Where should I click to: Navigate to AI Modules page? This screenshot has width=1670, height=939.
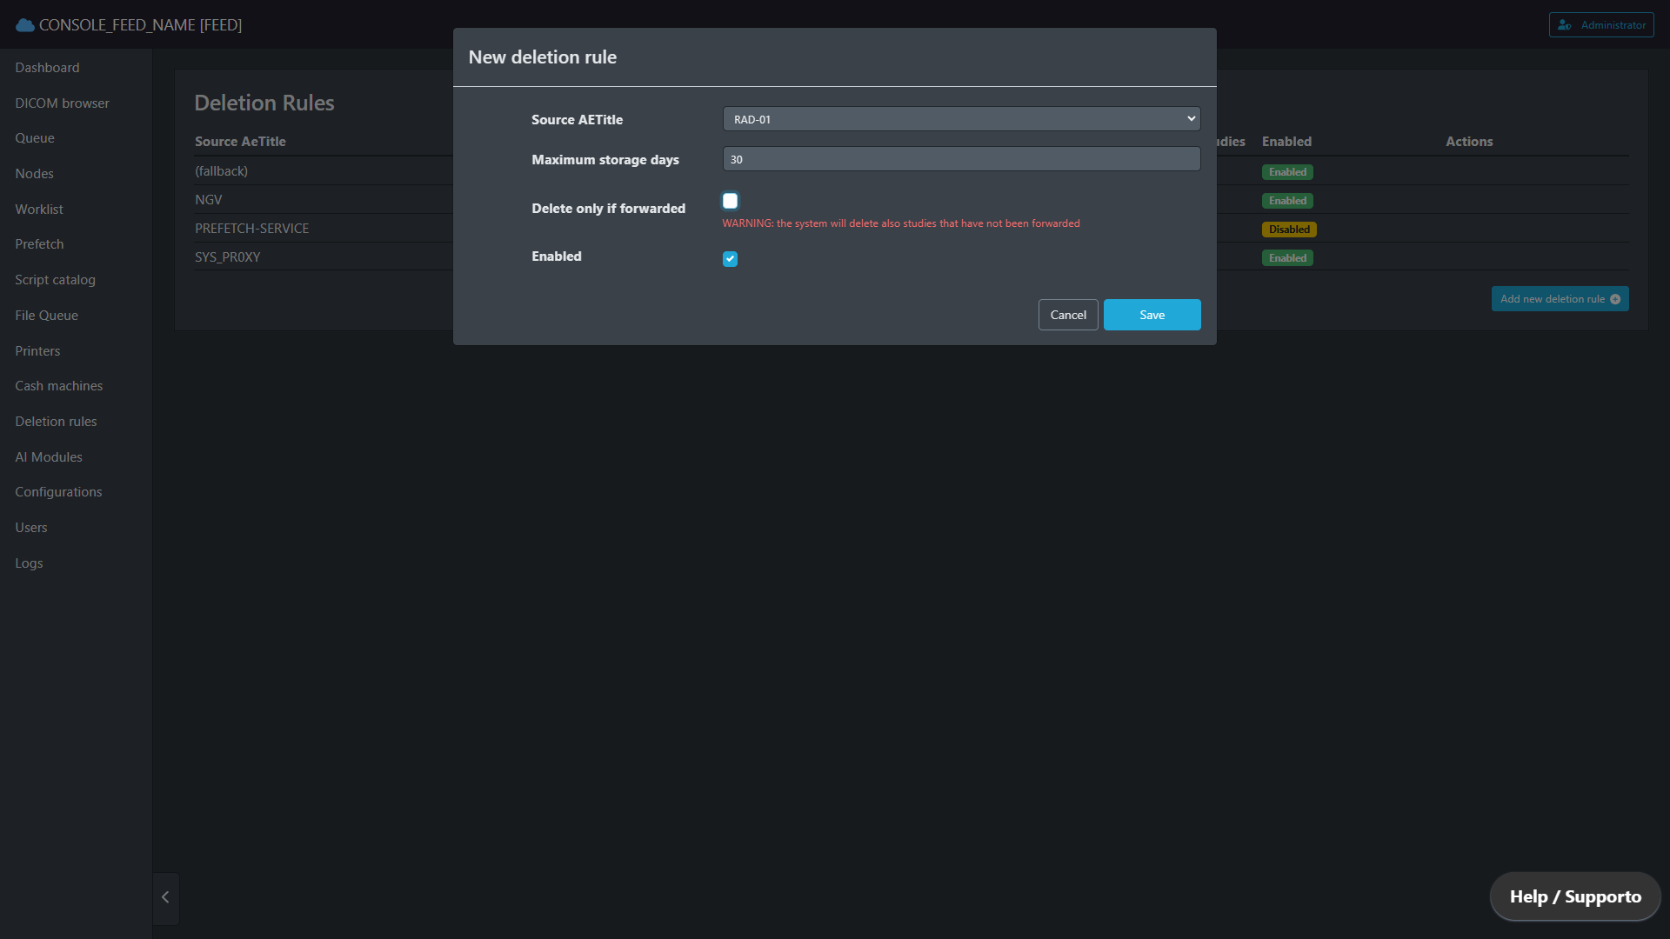(x=49, y=457)
